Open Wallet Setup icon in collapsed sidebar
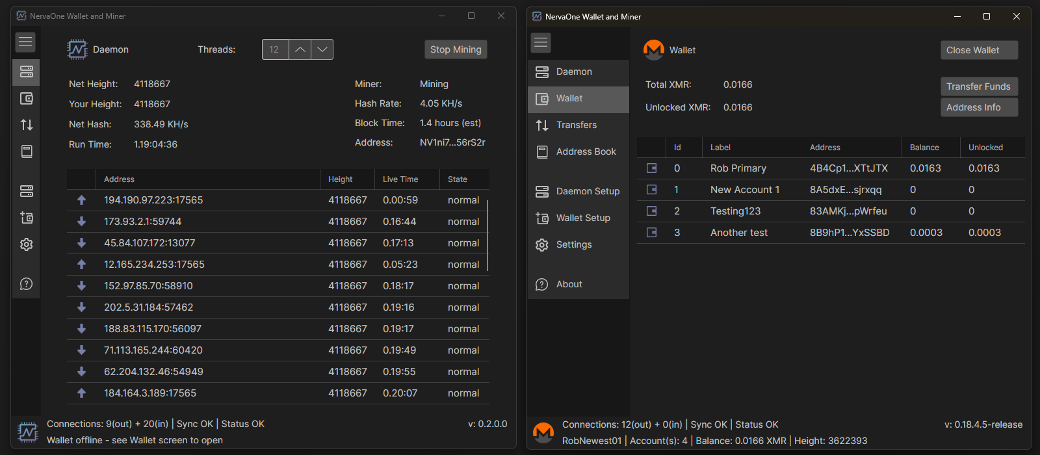 pos(26,218)
